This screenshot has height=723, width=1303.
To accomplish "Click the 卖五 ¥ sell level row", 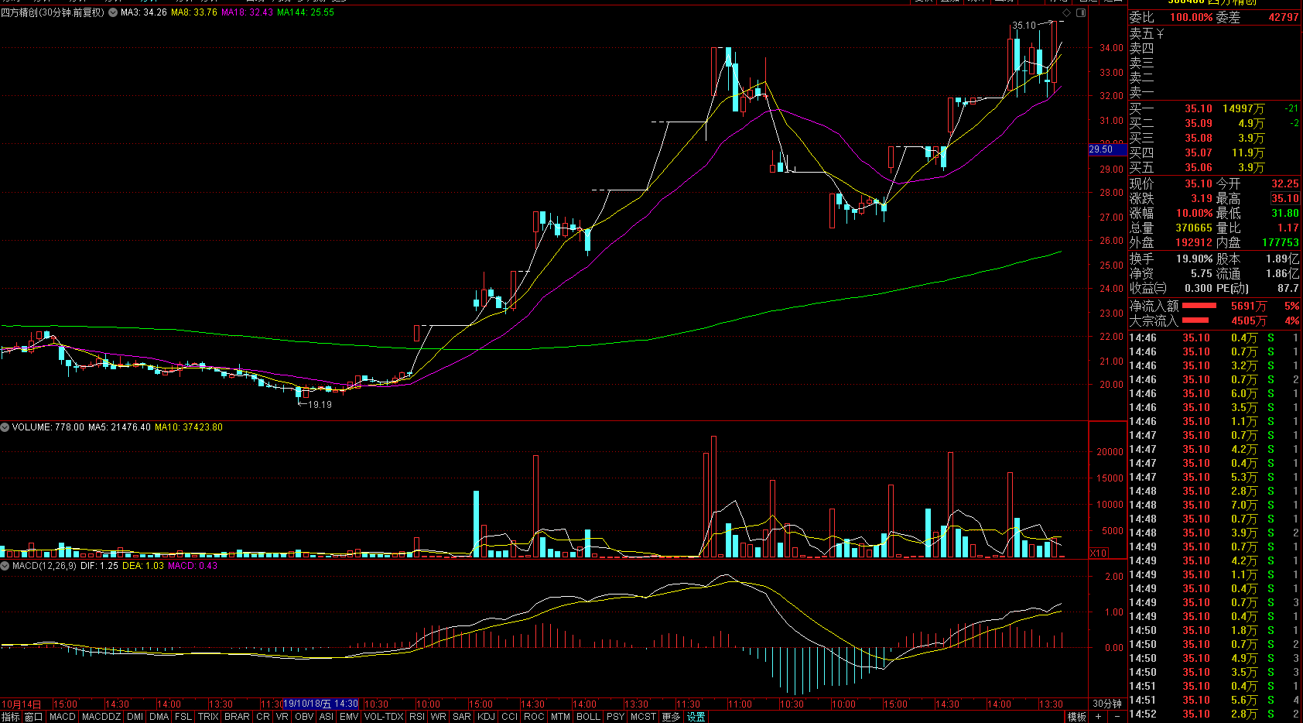I will pyautogui.click(x=1214, y=33).
